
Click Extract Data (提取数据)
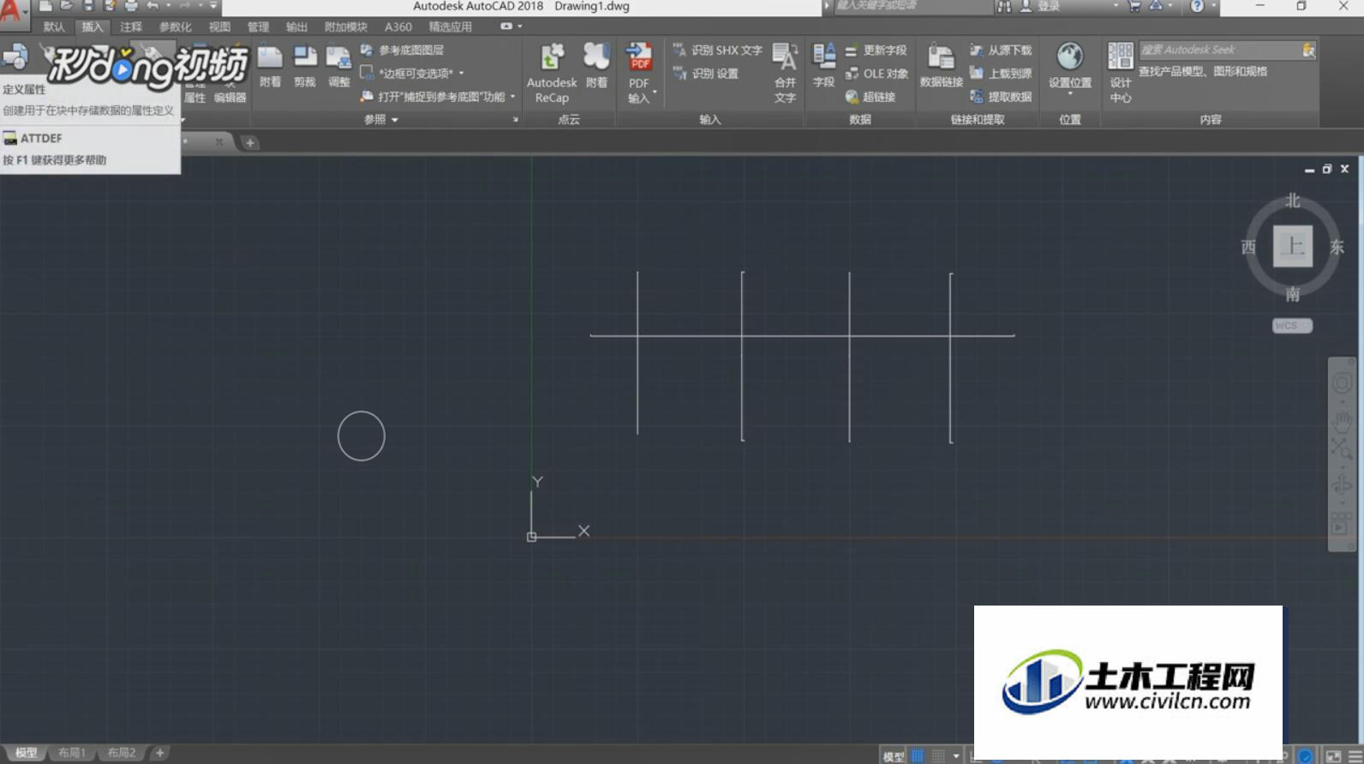(1001, 97)
